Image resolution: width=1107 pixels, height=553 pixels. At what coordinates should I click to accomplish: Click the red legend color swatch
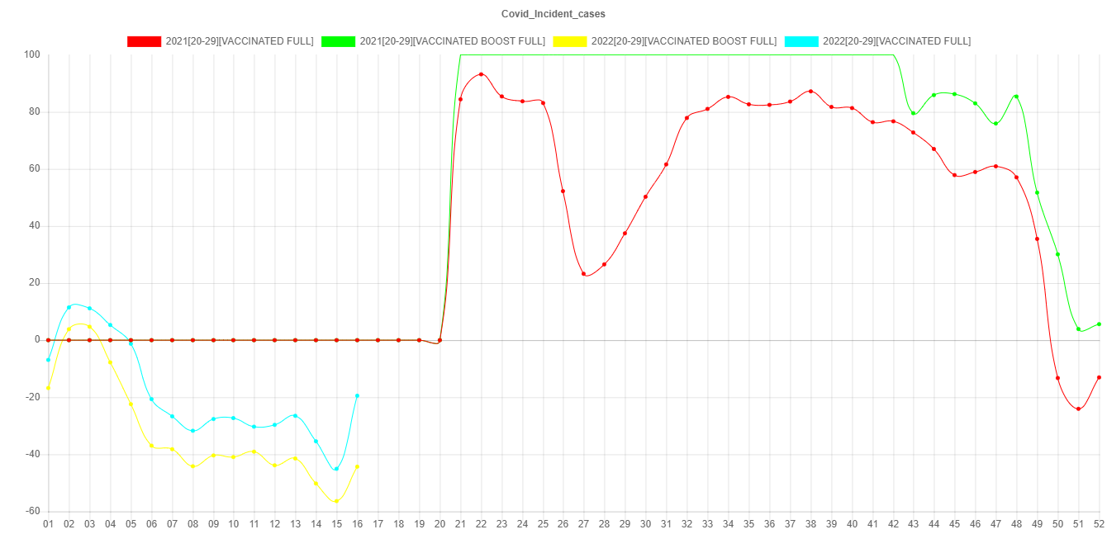coord(144,41)
